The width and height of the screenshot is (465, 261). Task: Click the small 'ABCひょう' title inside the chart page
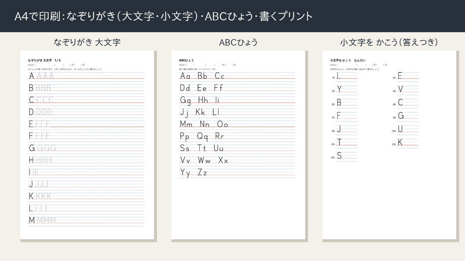tap(186, 60)
